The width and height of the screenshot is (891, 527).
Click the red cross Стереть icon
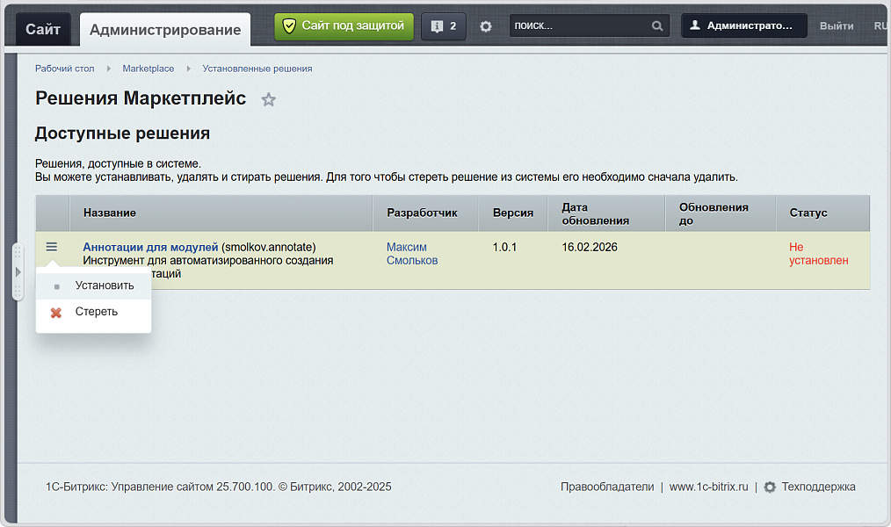[56, 313]
